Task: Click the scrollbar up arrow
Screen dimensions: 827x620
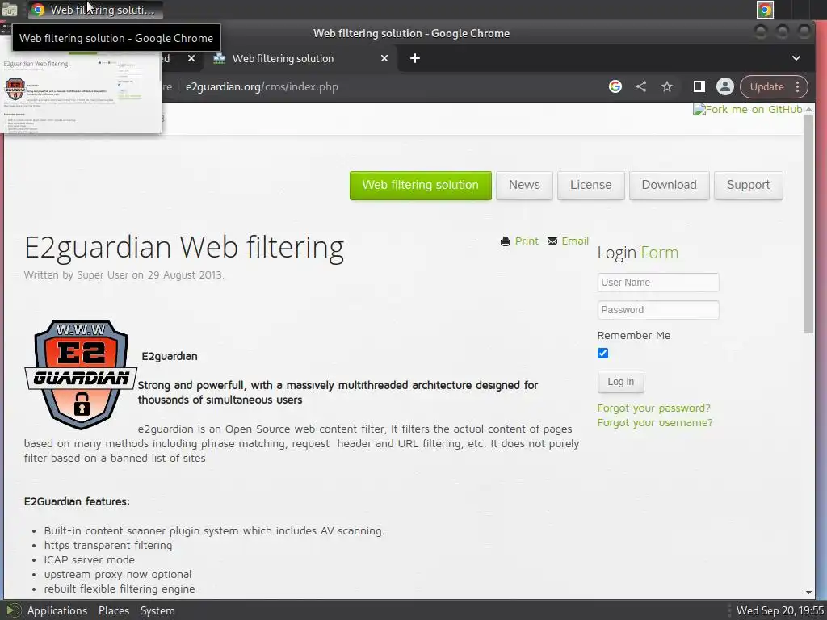Action: pos(808,109)
